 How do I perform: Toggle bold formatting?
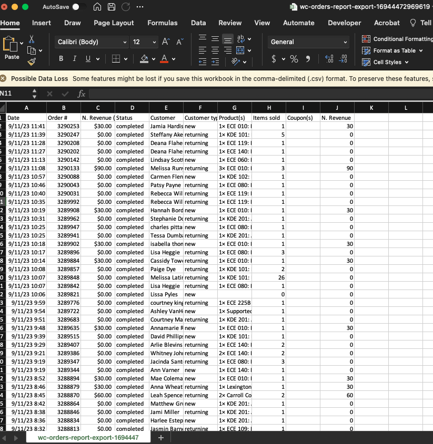[x=61, y=58]
